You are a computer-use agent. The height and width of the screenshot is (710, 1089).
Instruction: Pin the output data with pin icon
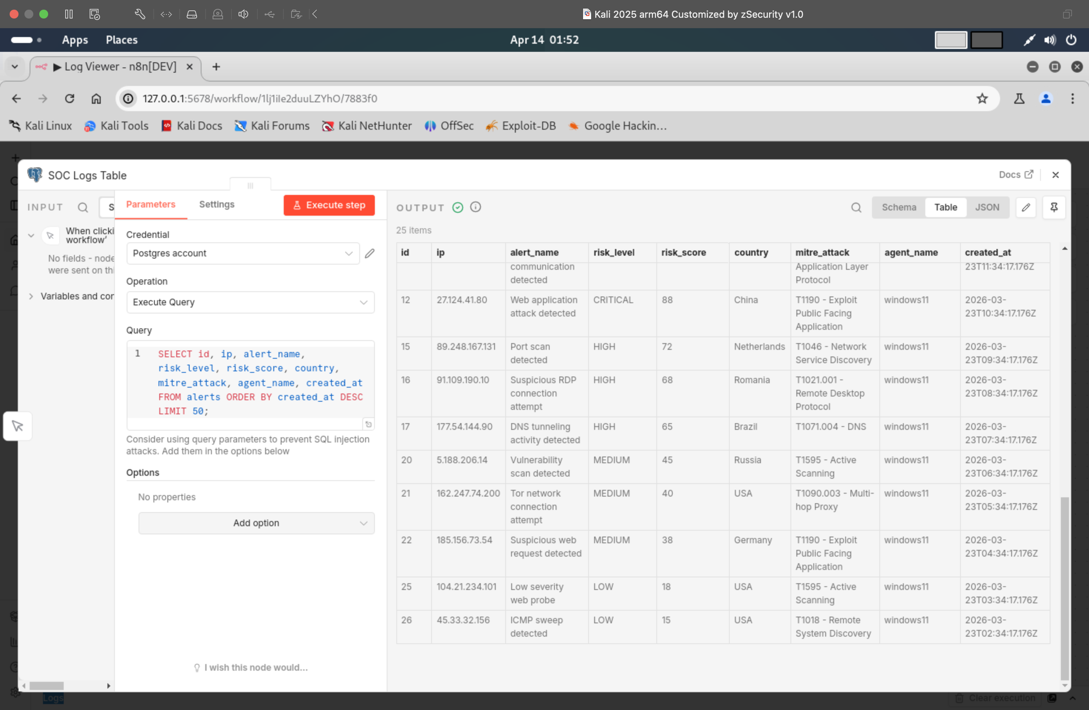pyautogui.click(x=1054, y=208)
